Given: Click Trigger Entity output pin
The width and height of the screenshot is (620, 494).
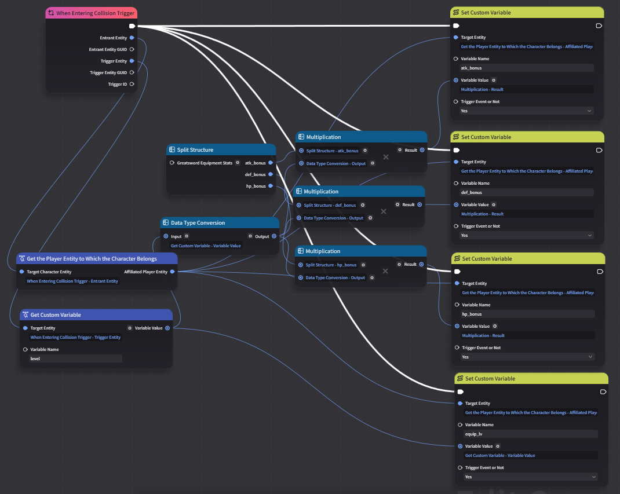Looking at the screenshot, I should 132,61.
